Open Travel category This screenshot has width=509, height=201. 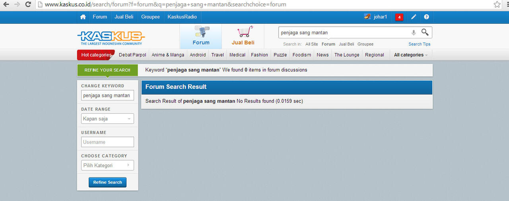(x=218, y=55)
